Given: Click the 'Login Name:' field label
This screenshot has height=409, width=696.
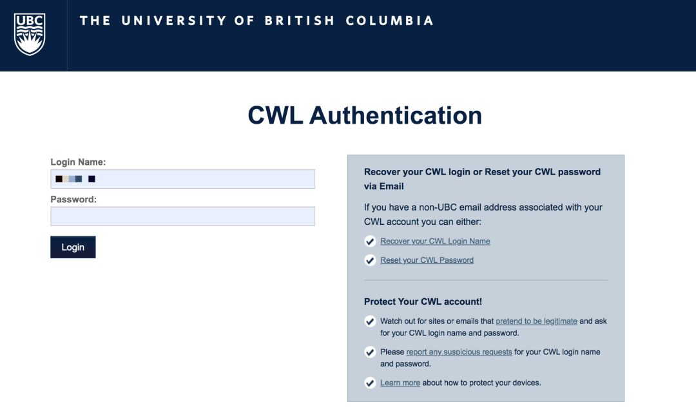Looking at the screenshot, I should (78, 162).
